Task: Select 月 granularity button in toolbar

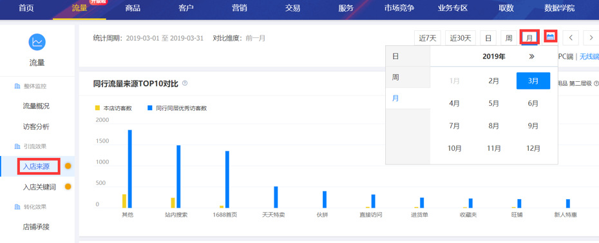Action: point(529,38)
